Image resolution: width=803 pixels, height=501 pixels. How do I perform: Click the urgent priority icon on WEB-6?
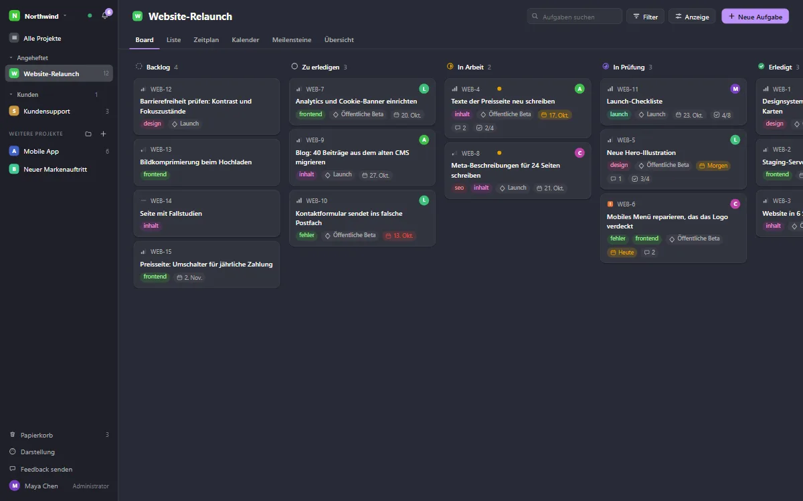pos(610,204)
